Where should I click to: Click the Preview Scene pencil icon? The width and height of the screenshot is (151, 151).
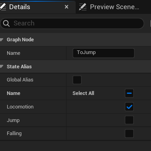pyautogui.click(x=82, y=7)
